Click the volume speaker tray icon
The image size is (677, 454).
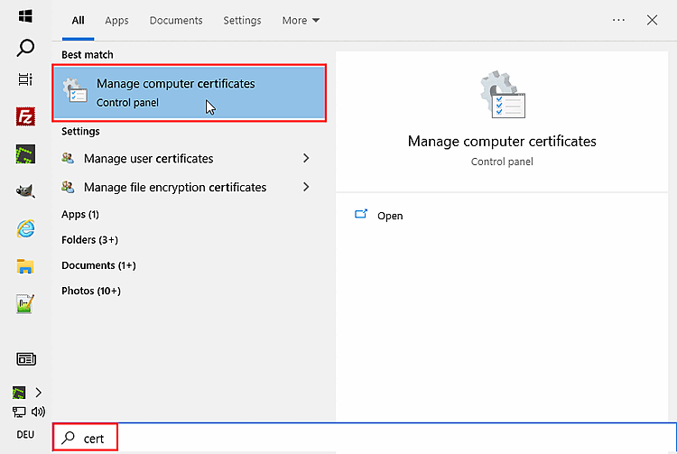coord(38,412)
